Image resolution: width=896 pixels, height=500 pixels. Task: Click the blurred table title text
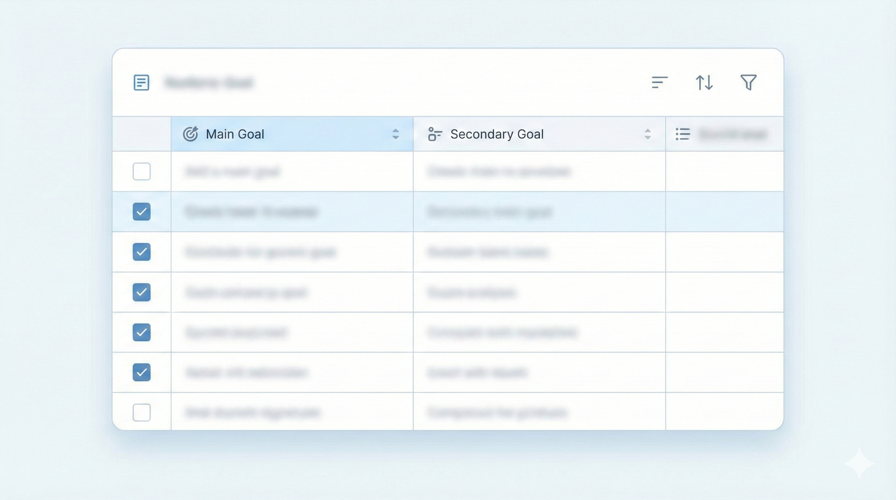209,83
